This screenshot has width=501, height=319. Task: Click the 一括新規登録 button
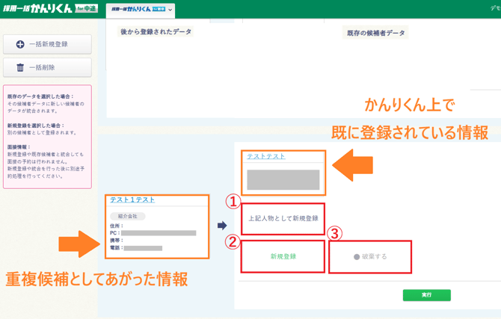tap(47, 44)
